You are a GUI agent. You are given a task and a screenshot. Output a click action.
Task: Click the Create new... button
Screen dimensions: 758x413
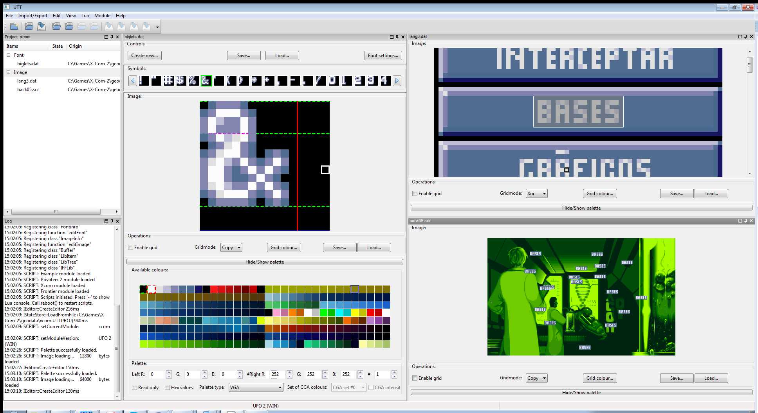pyautogui.click(x=144, y=56)
